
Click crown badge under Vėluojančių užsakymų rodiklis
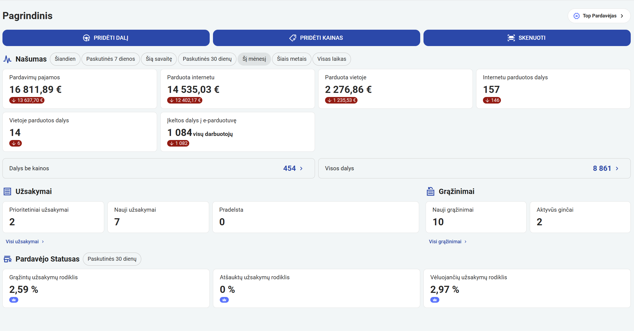click(x=435, y=300)
